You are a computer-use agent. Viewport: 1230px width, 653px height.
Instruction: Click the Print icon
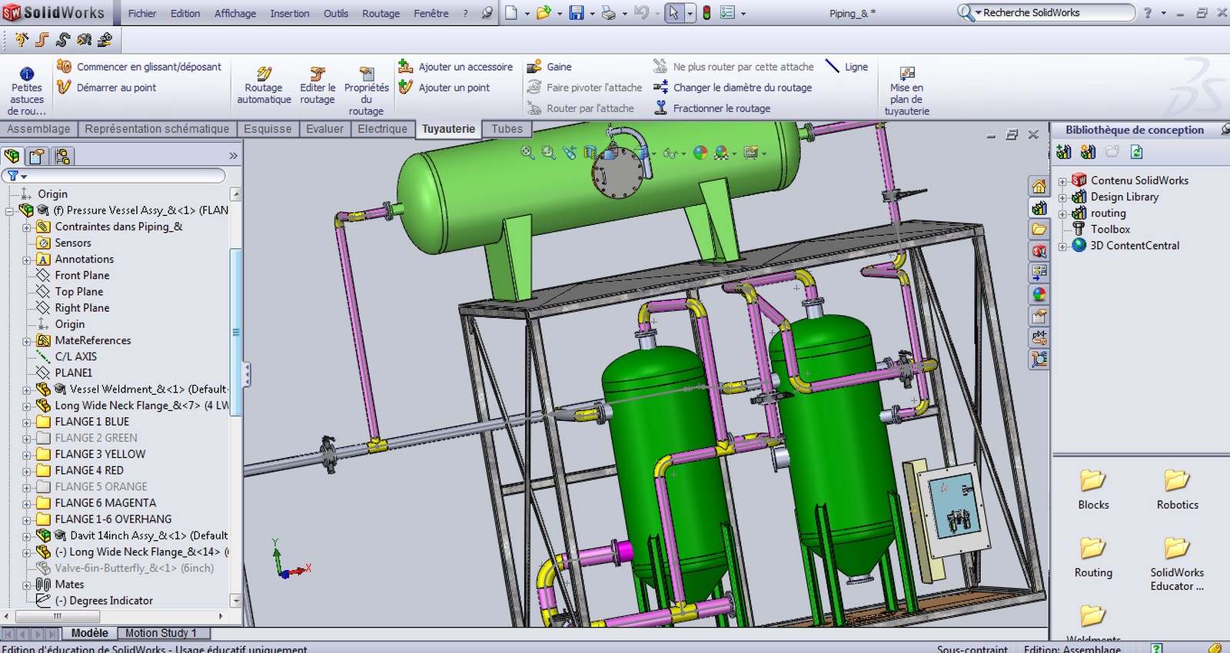608,13
